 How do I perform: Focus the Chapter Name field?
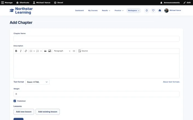96,39
